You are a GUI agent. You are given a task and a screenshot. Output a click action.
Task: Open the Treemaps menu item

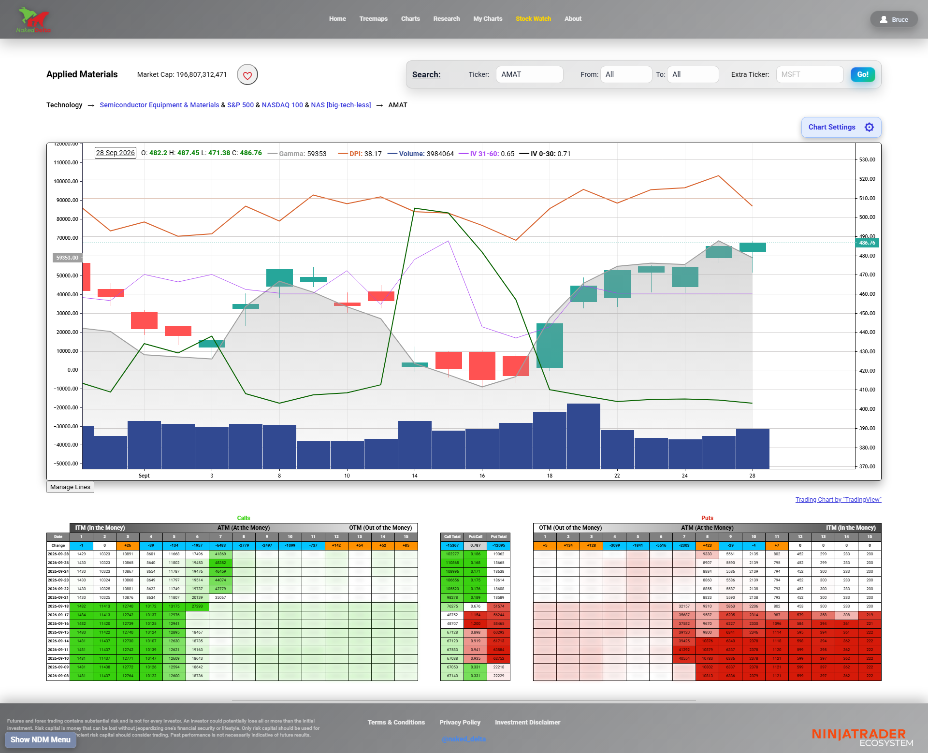[373, 19]
